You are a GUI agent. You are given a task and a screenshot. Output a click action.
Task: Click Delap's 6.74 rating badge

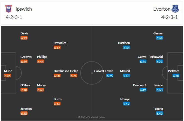click(x=74, y=76)
